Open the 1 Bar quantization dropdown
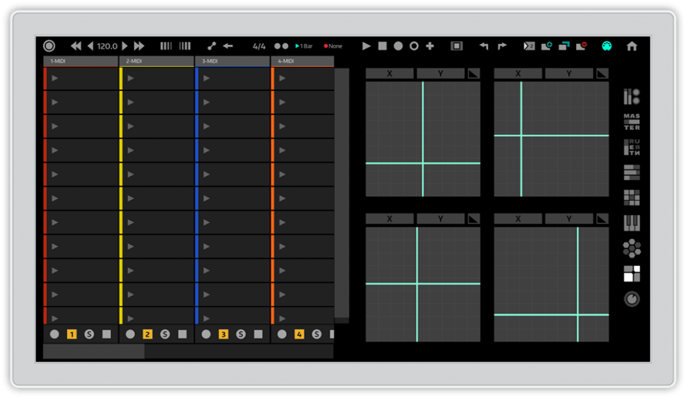The width and height of the screenshot is (686, 399). (305, 46)
